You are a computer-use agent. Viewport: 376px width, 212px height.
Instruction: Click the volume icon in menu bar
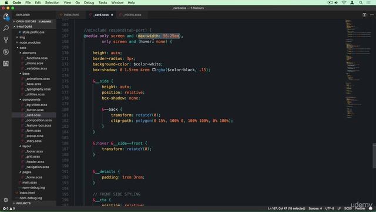coord(336,2)
